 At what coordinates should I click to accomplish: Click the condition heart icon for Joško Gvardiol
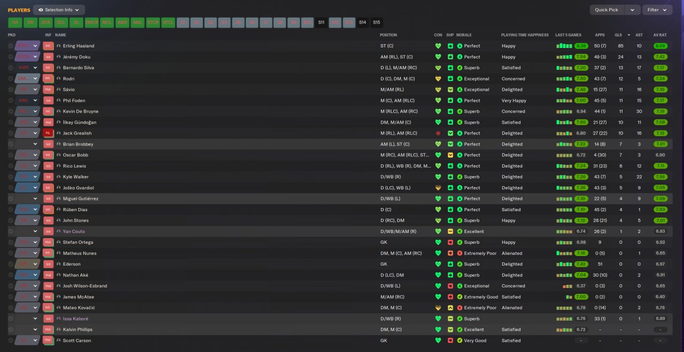(438, 188)
